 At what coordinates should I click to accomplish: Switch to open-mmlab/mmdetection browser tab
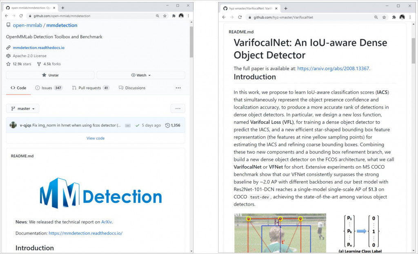[30, 8]
